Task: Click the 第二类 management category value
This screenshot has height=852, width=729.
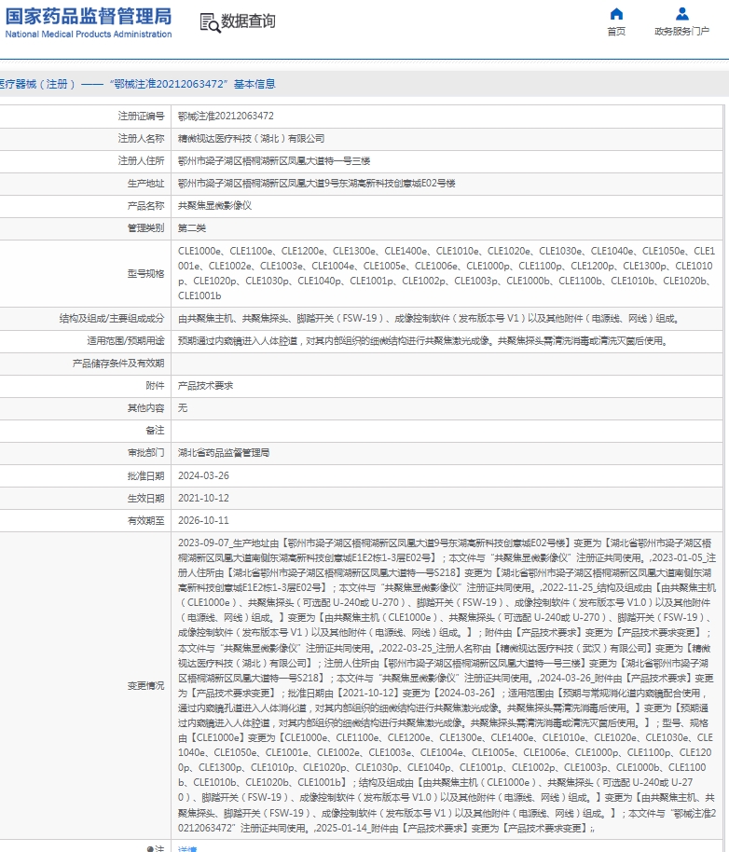Action: point(192,228)
